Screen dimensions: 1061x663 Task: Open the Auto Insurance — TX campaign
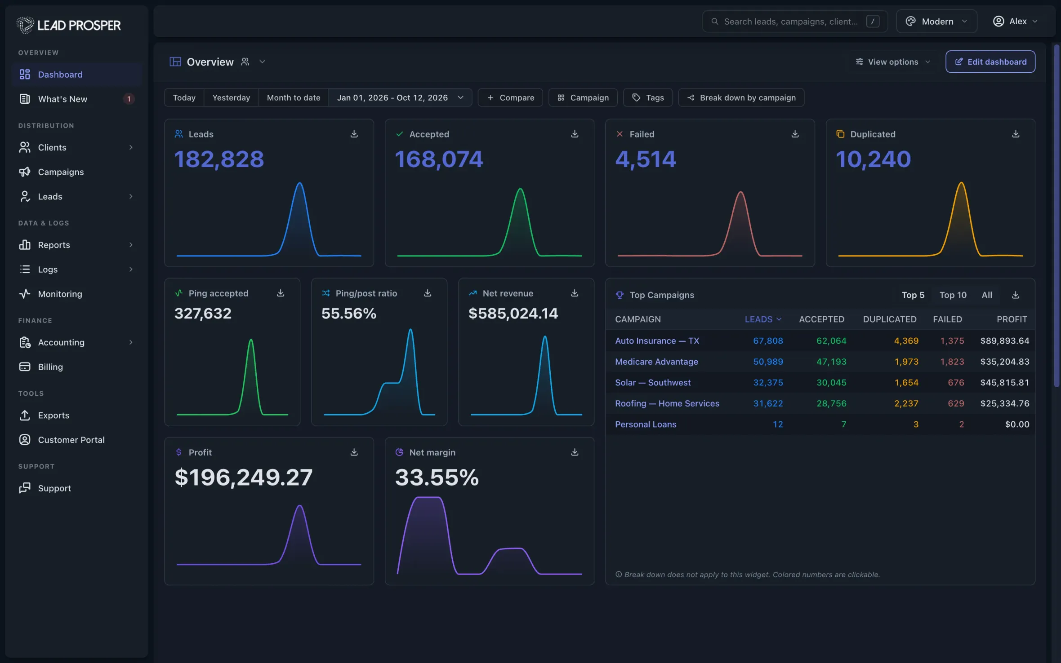(x=657, y=340)
